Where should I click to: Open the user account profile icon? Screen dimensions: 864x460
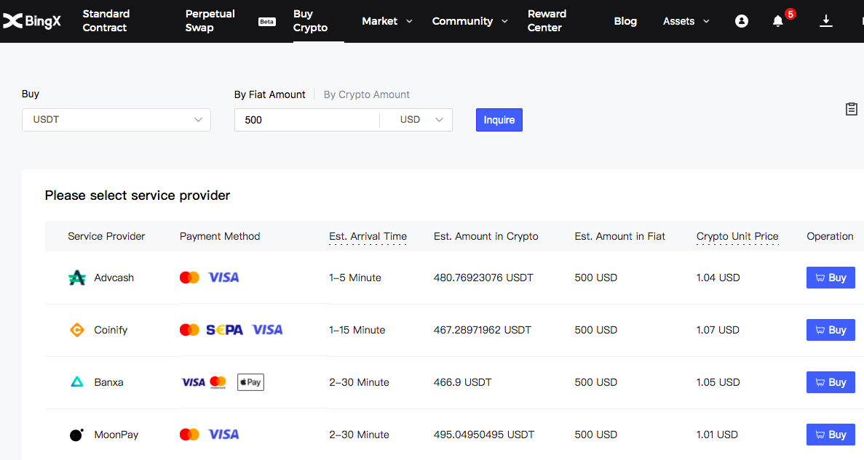[x=742, y=21]
